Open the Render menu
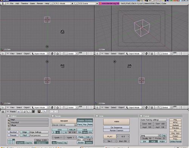The height and width of the screenshot is (148, 189). pyautogui.click(x=40, y=3)
